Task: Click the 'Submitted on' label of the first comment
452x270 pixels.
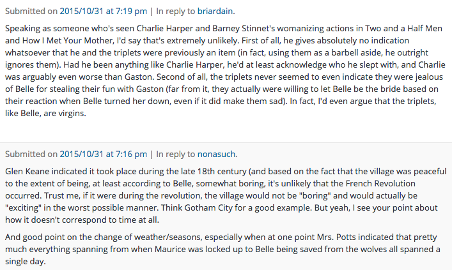Action: tap(31, 11)
